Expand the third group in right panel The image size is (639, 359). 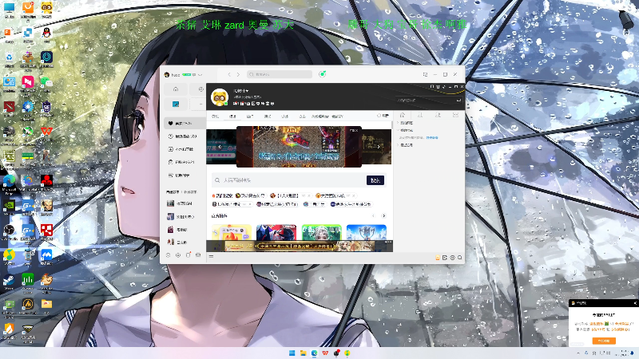coord(398,145)
